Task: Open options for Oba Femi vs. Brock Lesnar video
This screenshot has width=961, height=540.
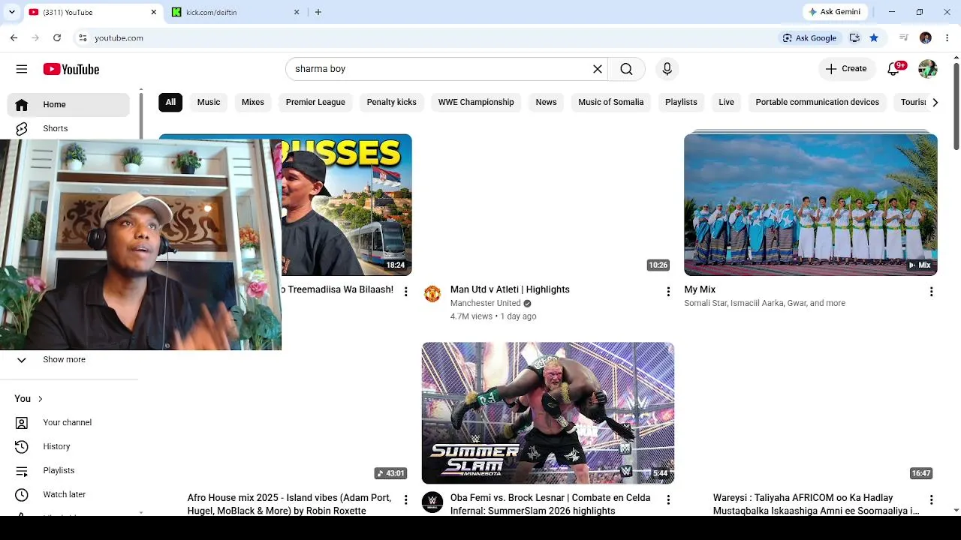Action: coord(668,499)
